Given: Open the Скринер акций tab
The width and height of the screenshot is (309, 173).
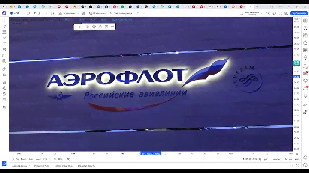Looking at the screenshot, I should point(20,165).
